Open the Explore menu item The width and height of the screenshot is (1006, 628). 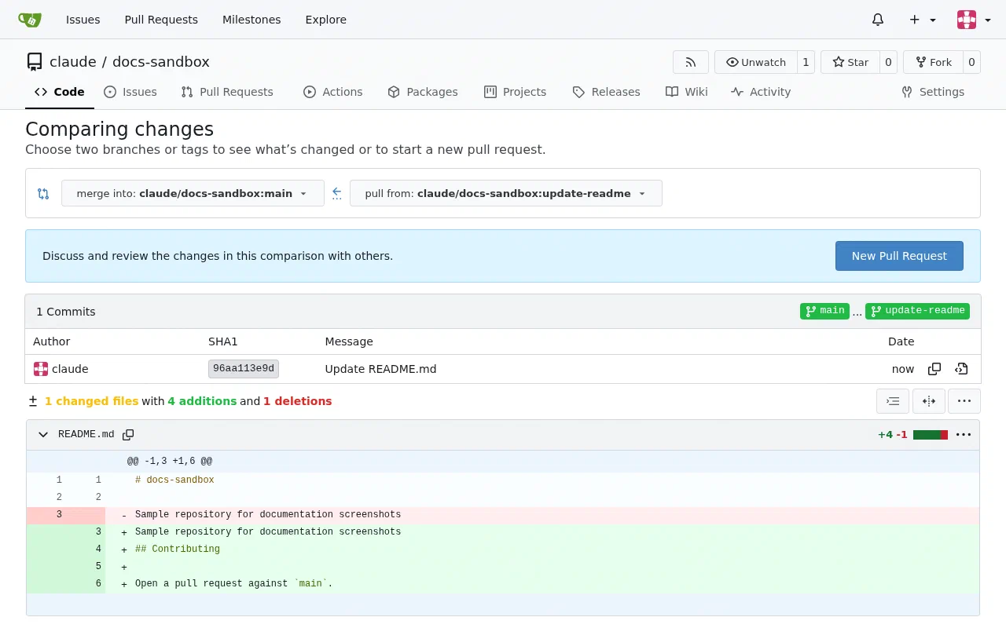coord(326,20)
